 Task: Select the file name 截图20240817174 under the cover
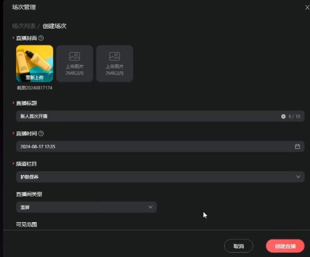click(34, 88)
